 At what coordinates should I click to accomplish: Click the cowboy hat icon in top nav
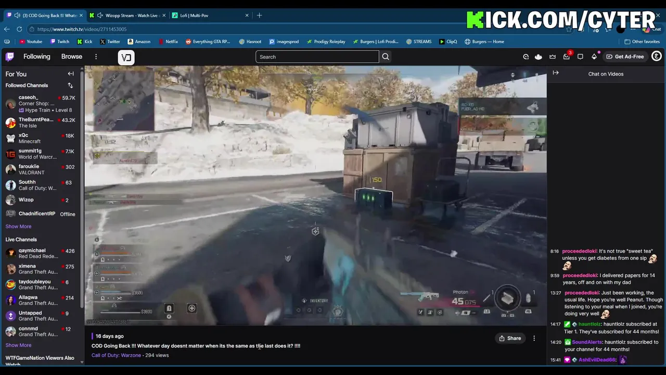[539, 57]
